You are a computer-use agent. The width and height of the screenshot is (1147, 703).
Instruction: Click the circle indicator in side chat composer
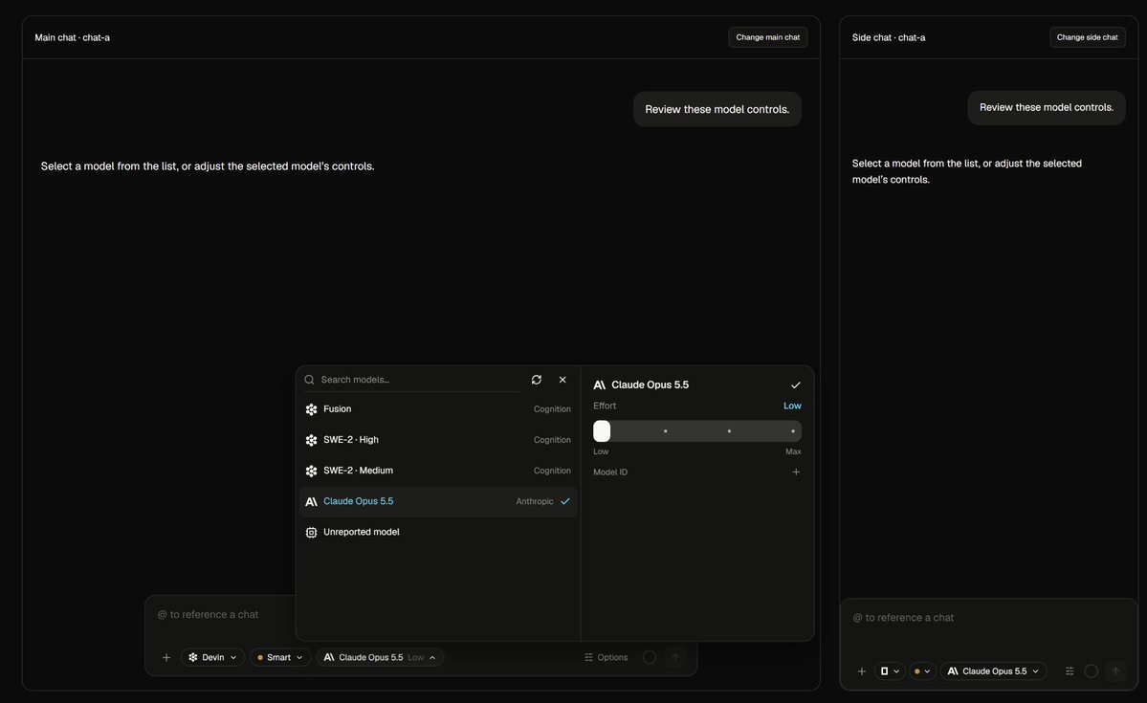[1091, 670]
